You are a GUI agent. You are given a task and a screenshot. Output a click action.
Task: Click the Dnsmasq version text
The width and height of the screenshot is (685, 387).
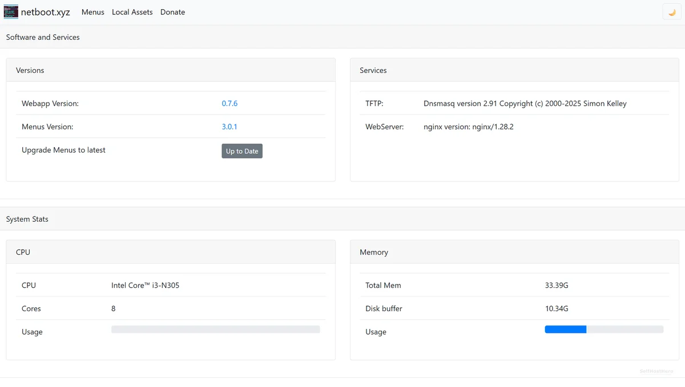[525, 104]
